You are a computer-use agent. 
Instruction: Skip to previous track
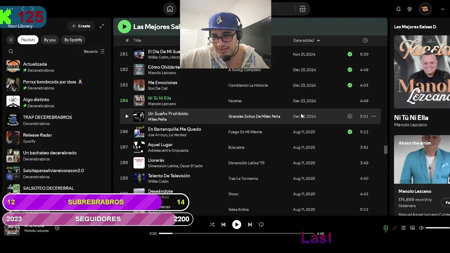tap(223, 225)
